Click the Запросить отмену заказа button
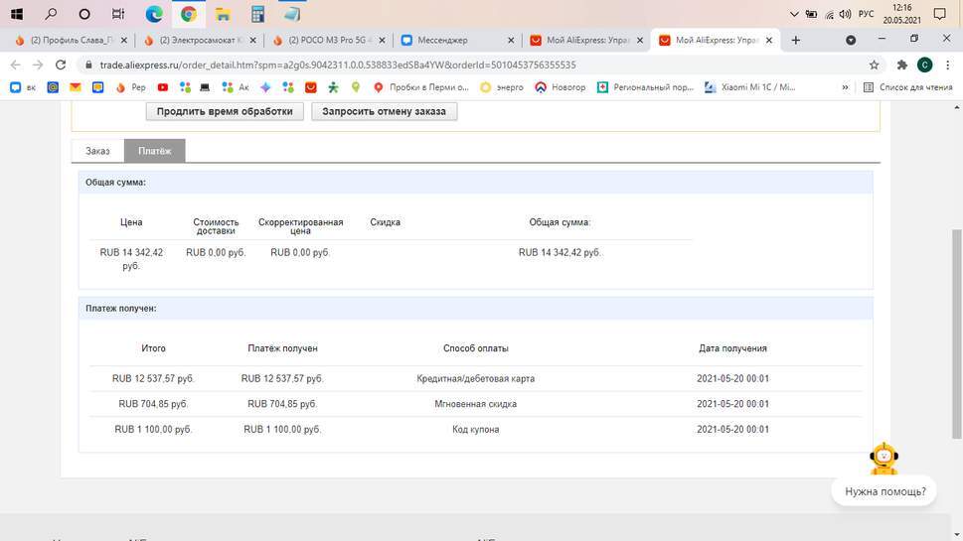963x541 pixels. click(x=385, y=111)
